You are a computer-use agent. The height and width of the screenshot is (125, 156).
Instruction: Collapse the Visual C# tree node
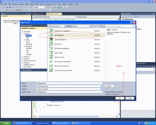(22, 34)
